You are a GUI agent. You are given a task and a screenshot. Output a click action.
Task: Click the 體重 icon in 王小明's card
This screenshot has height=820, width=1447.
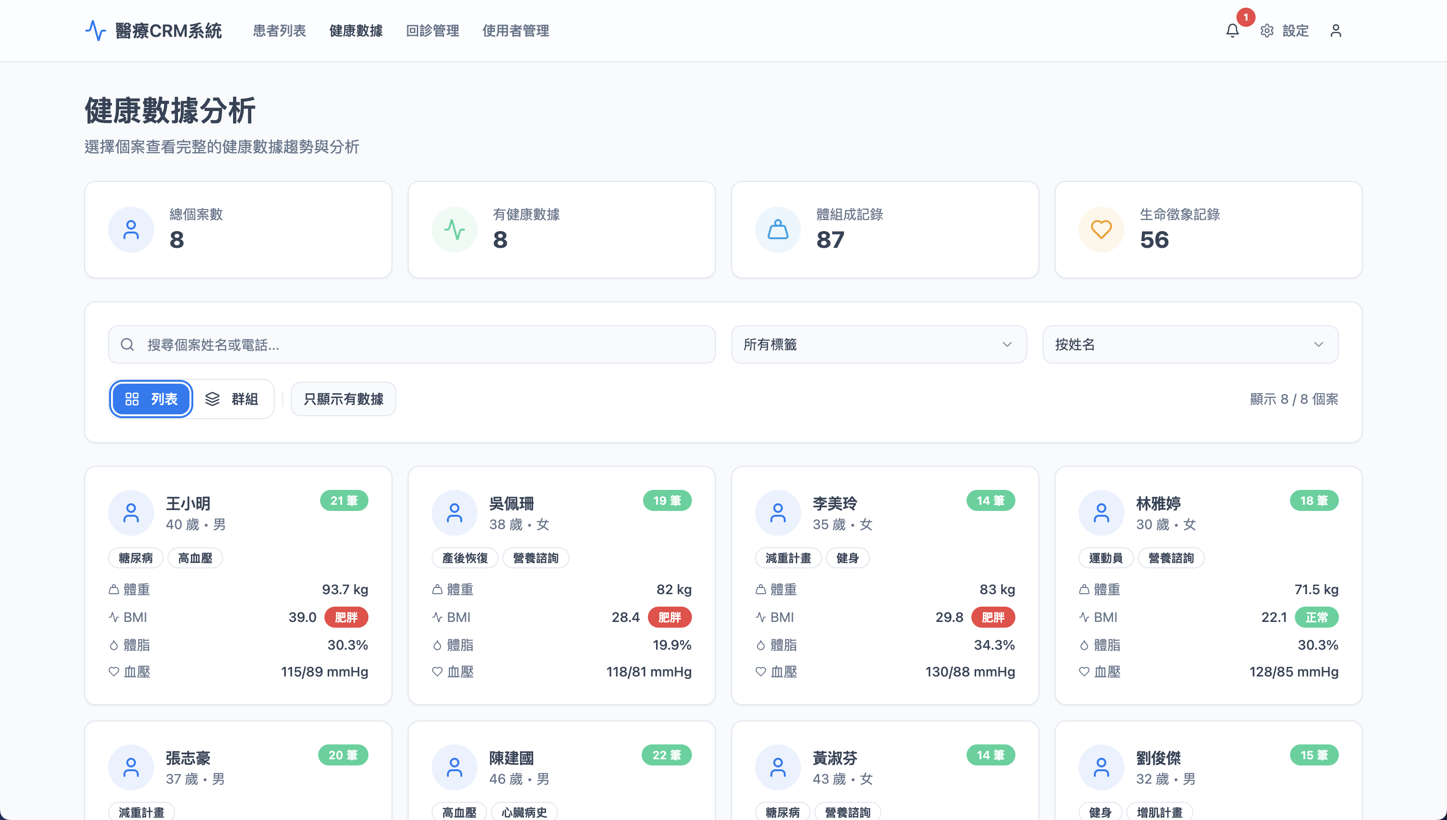[x=114, y=590]
